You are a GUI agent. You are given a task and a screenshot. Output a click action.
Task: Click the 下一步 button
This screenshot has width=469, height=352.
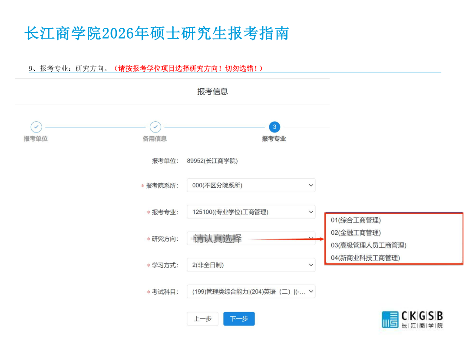pos(239,319)
